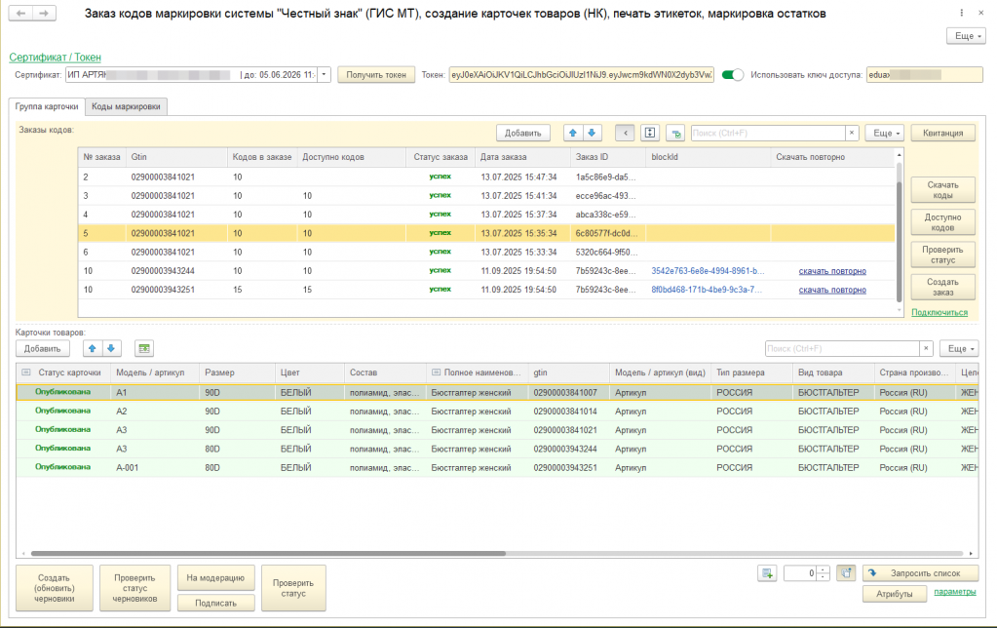Viewport: 997px width, 628px height.
Task: Click the 'скачать повторно' link for GTIN 02900003943244
Action: point(832,270)
